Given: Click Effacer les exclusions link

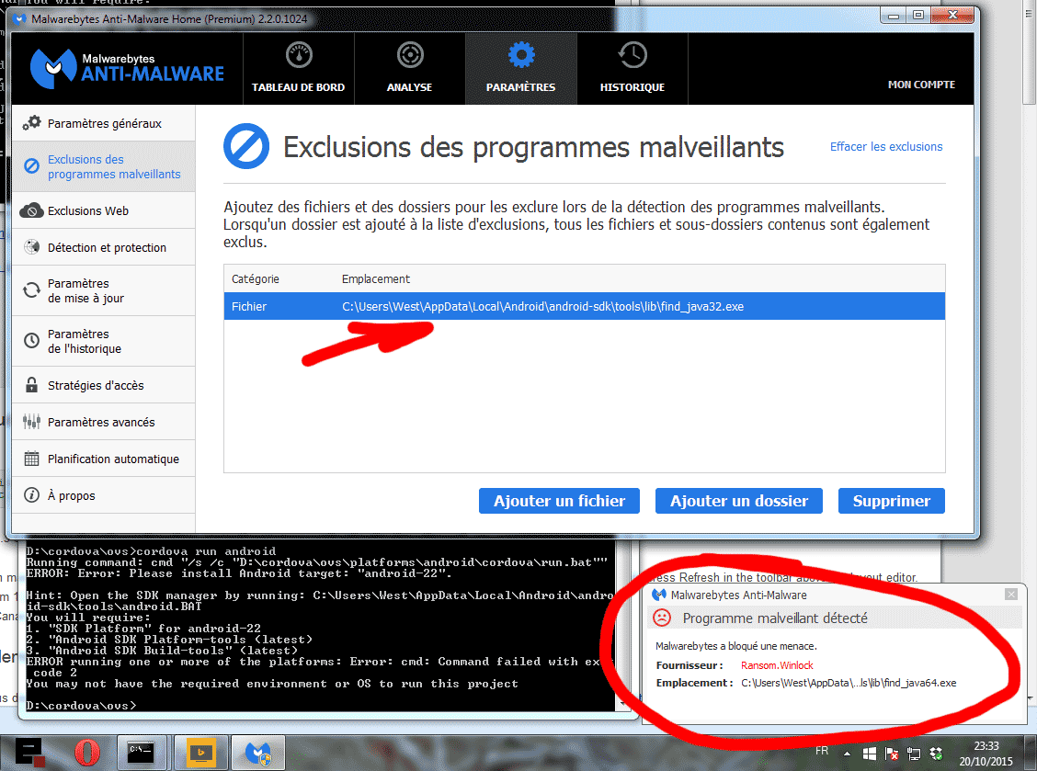Looking at the screenshot, I should [886, 147].
